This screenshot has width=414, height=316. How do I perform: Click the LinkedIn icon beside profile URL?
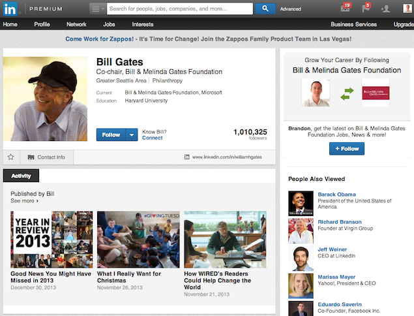coord(186,157)
